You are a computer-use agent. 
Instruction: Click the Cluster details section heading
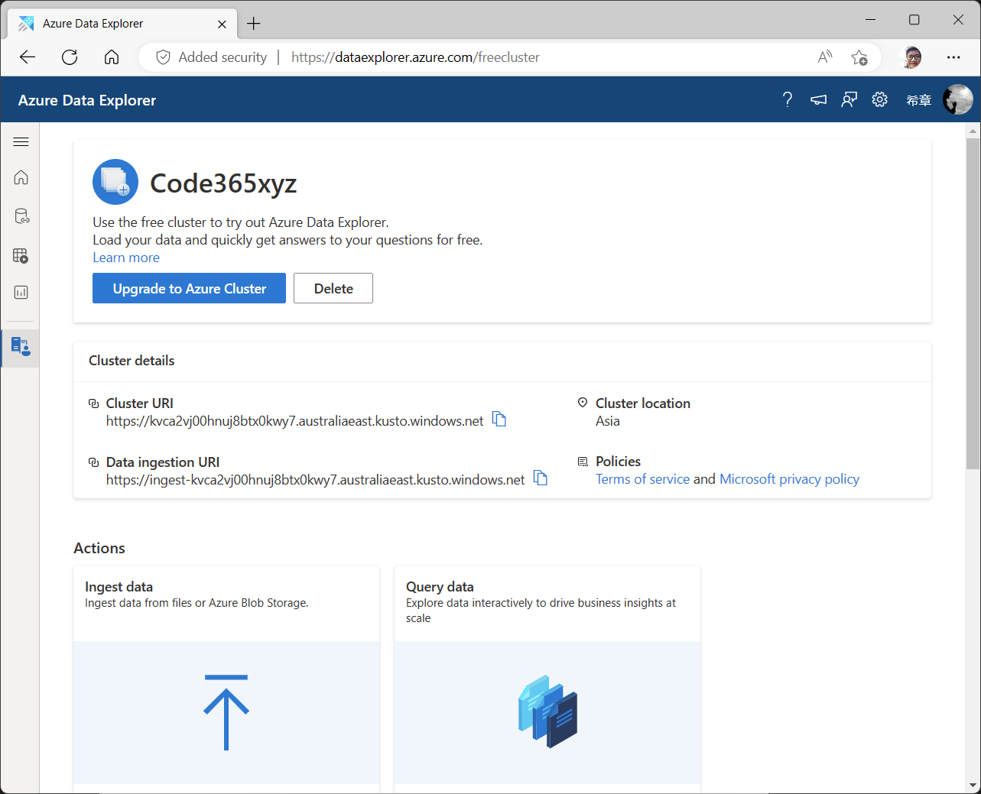(132, 361)
